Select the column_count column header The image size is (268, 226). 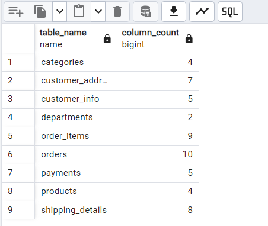(158, 38)
